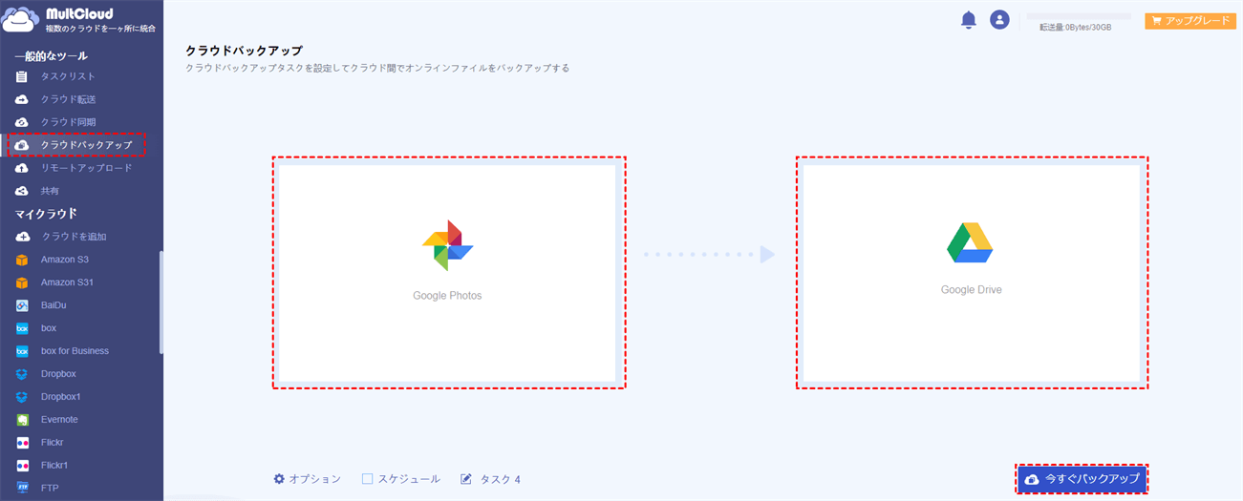Open リモートアップロード in sidebar
This screenshot has height=501, width=1243.
tap(86, 168)
